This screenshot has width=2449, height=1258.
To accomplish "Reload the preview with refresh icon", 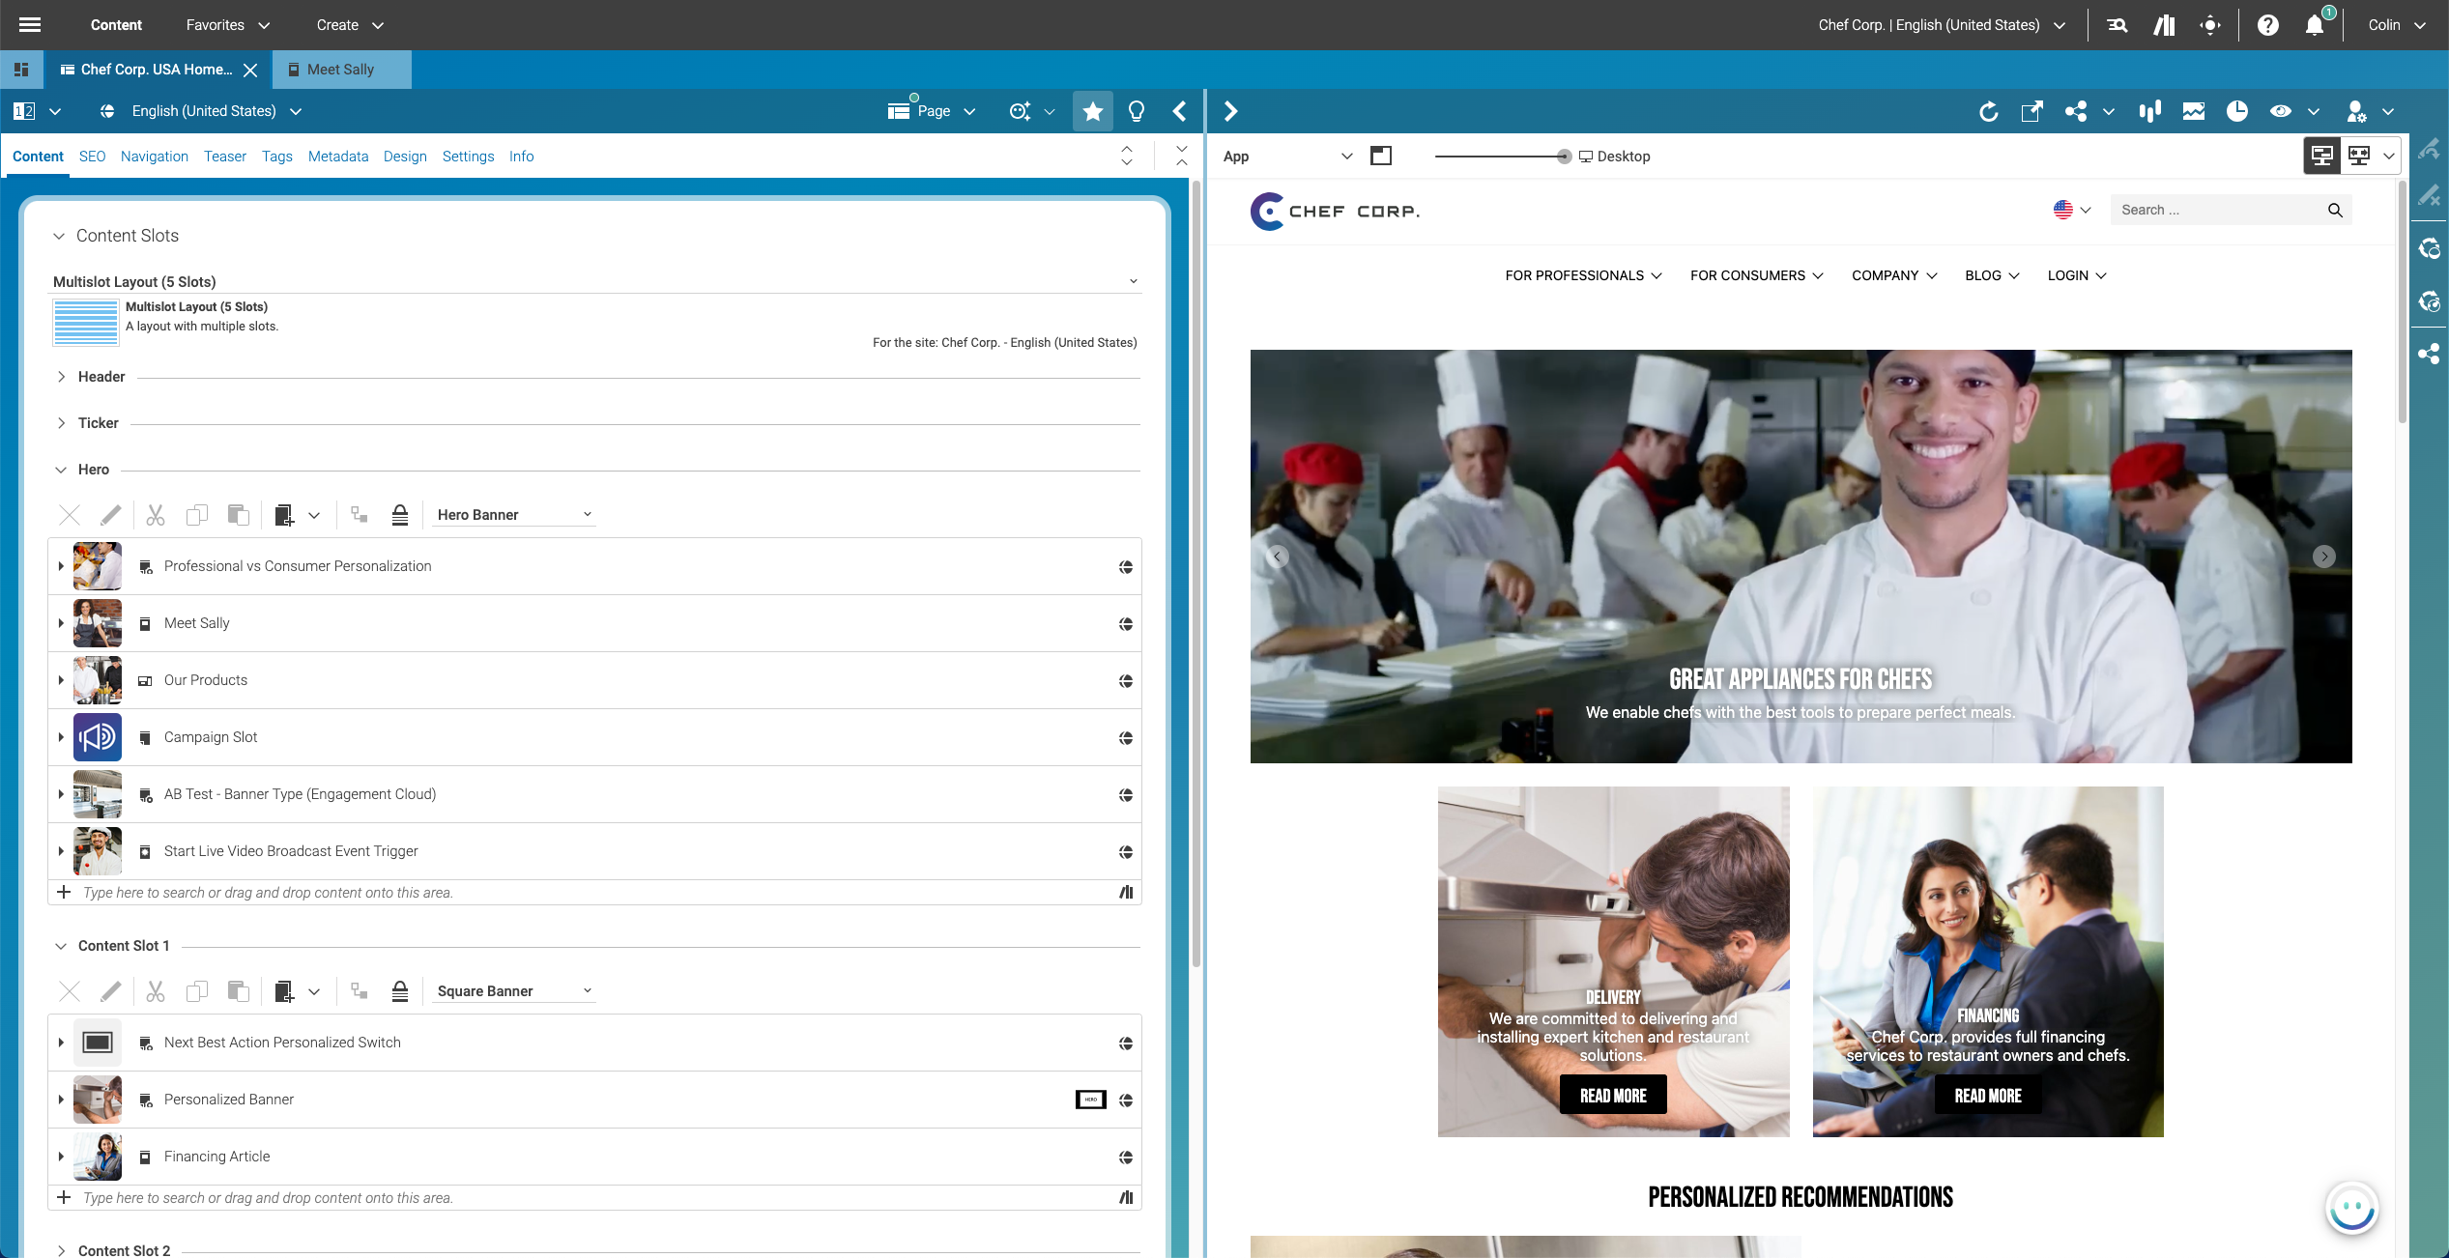I will pos(1988,111).
